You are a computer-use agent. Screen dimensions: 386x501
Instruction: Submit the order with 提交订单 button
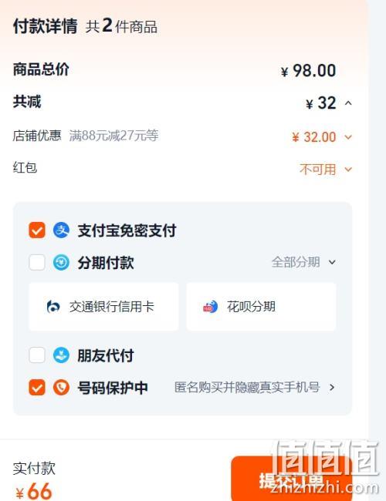(x=292, y=479)
